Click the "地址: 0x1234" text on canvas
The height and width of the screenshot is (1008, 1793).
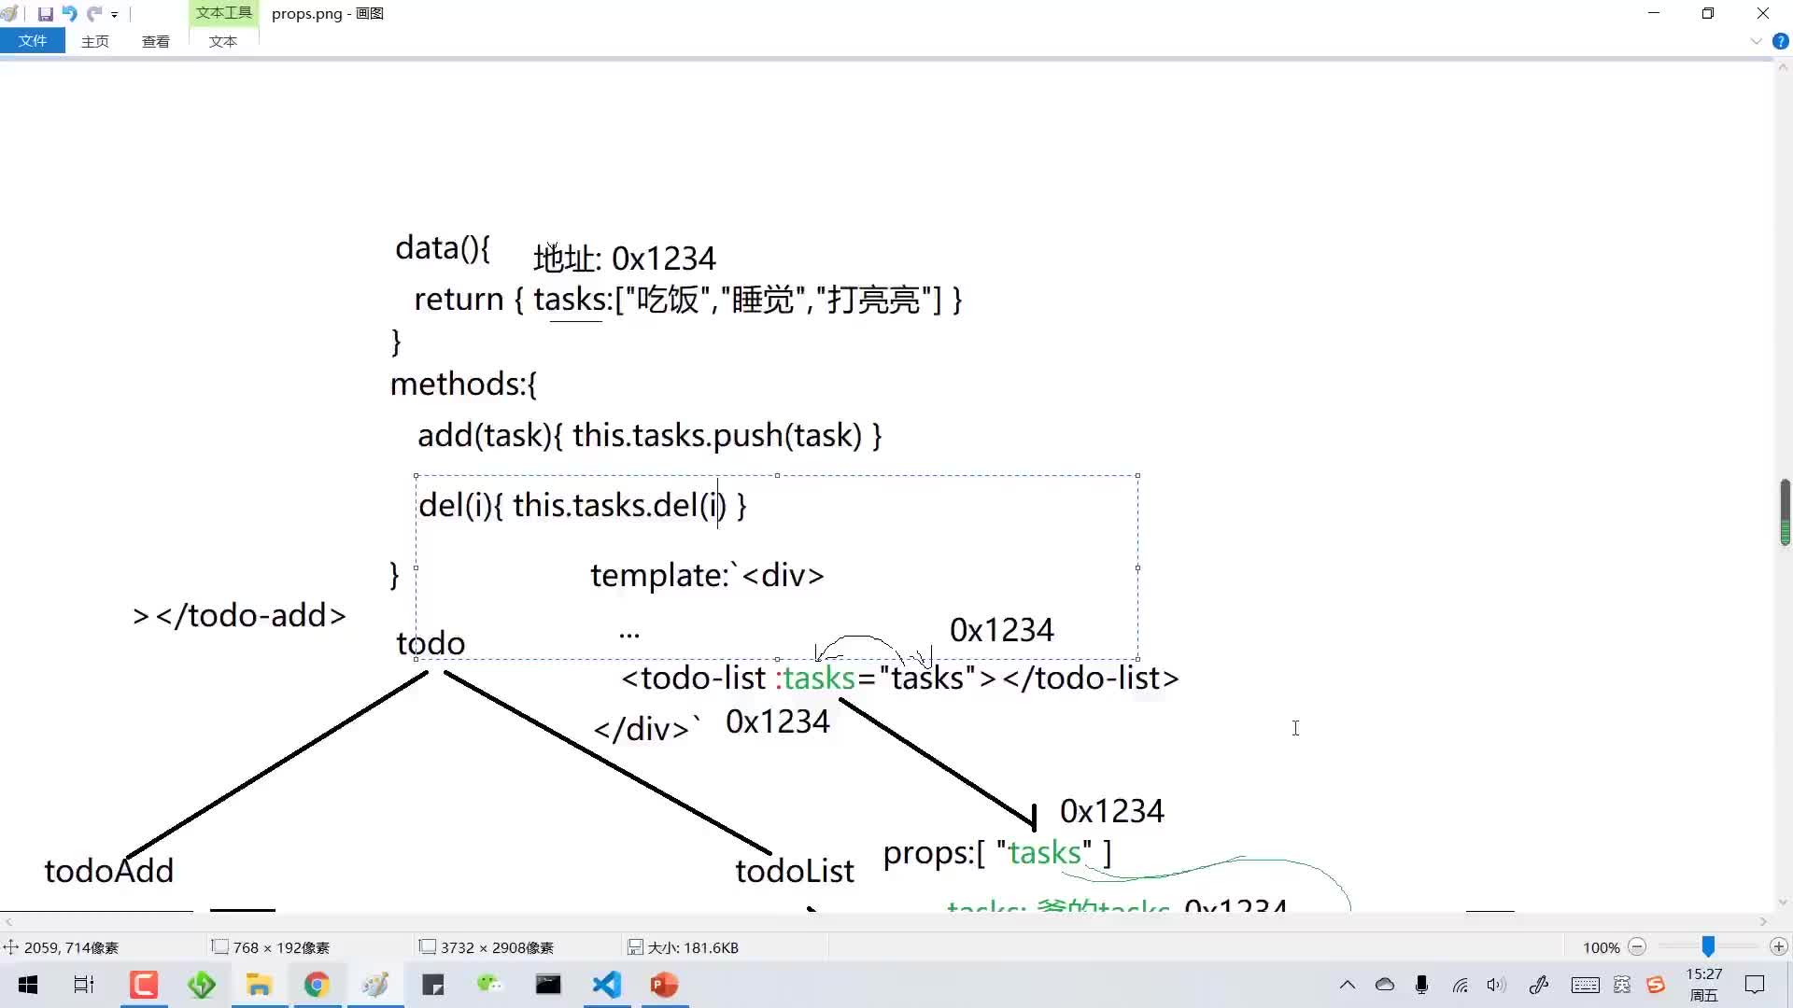point(625,258)
